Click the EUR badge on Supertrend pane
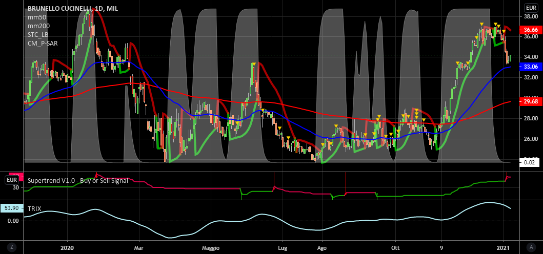This screenshot has width=543, height=254. (11, 180)
